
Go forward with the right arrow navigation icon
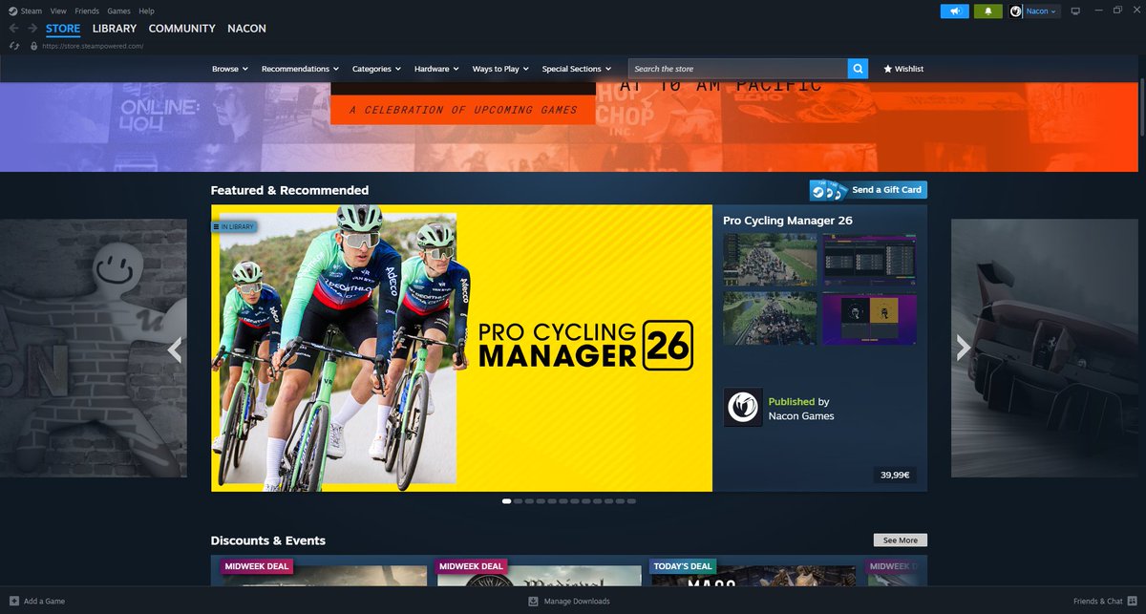pyautogui.click(x=32, y=29)
